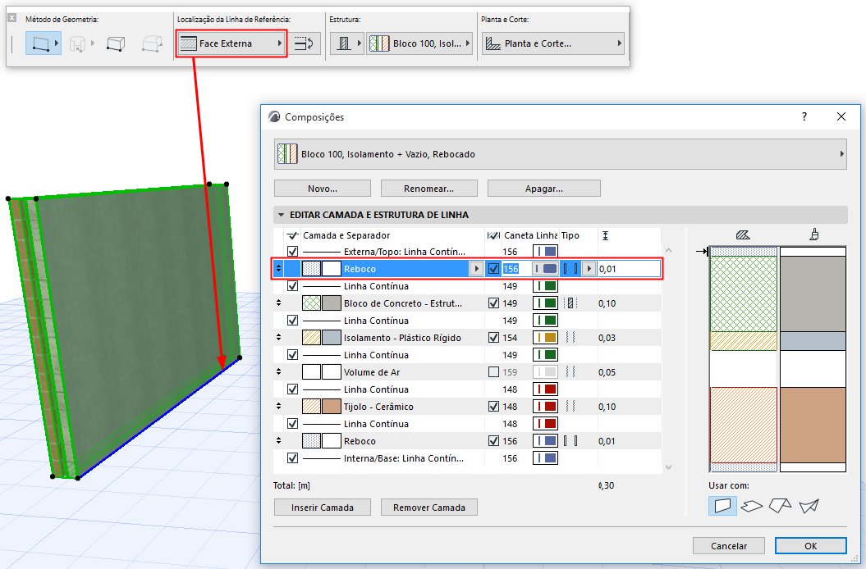
Task: Open the wall structure type icon dropdown
Action: tap(347, 43)
